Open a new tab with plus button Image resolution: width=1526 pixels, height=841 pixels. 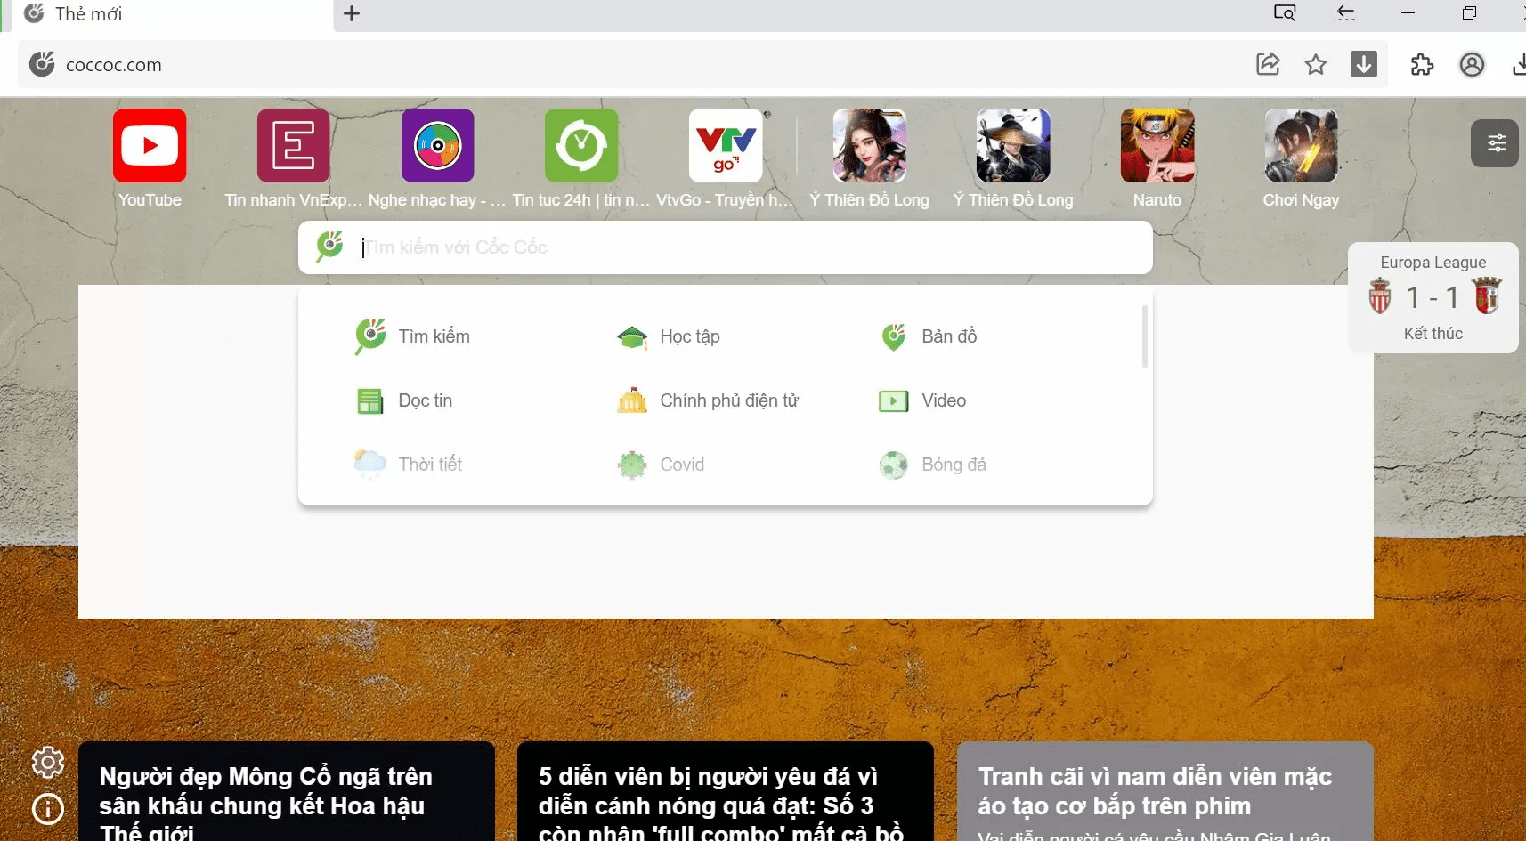352,13
